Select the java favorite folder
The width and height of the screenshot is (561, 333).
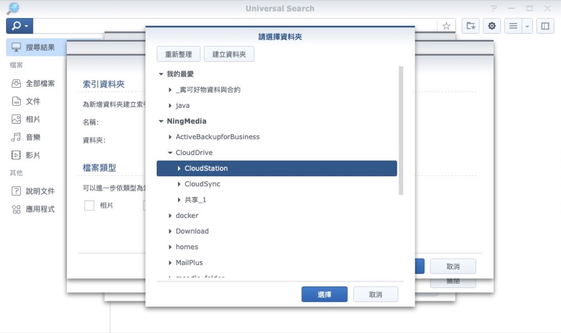182,106
